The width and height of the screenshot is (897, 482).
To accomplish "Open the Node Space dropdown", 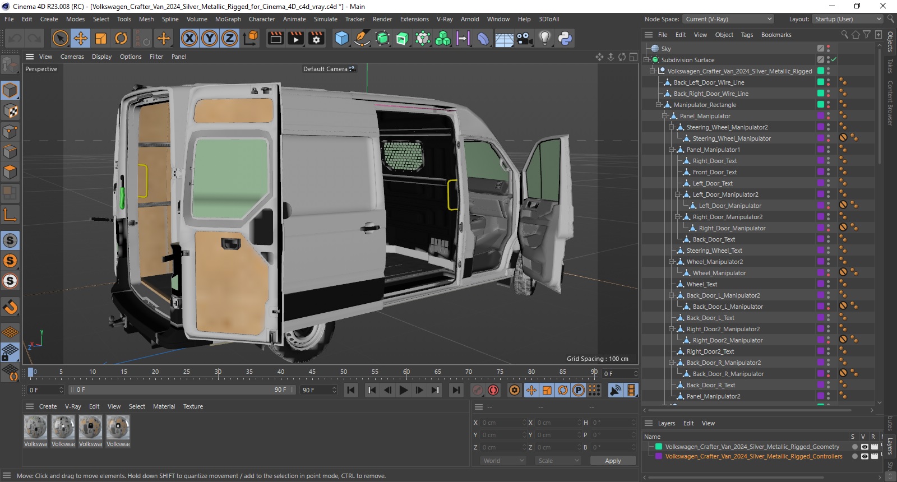I will pos(729,19).
